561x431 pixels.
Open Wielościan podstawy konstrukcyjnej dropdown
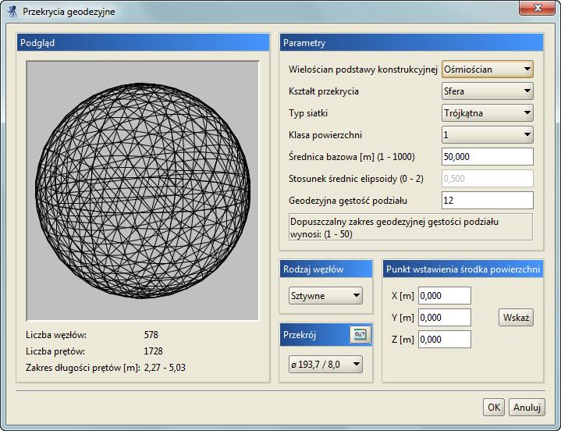488,69
